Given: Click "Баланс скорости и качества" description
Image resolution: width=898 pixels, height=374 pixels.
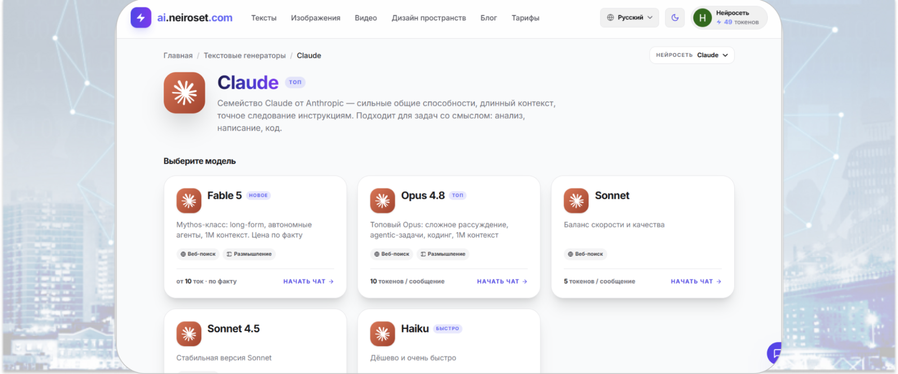Looking at the screenshot, I should click(x=614, y=225).
